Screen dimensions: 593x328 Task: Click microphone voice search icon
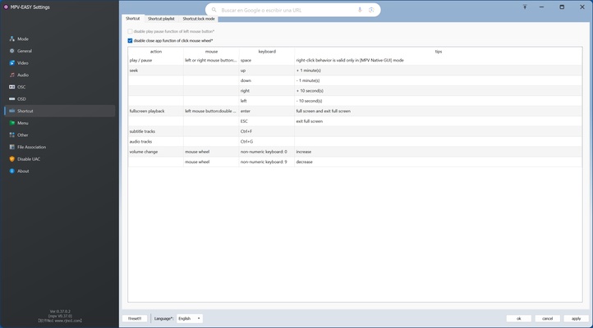click(x=360, y=10)
